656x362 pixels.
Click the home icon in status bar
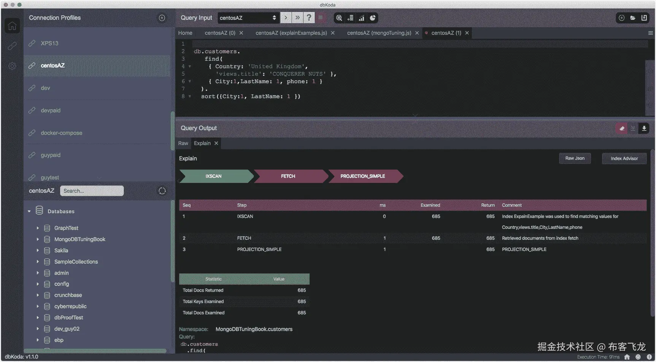pos(627,357)
